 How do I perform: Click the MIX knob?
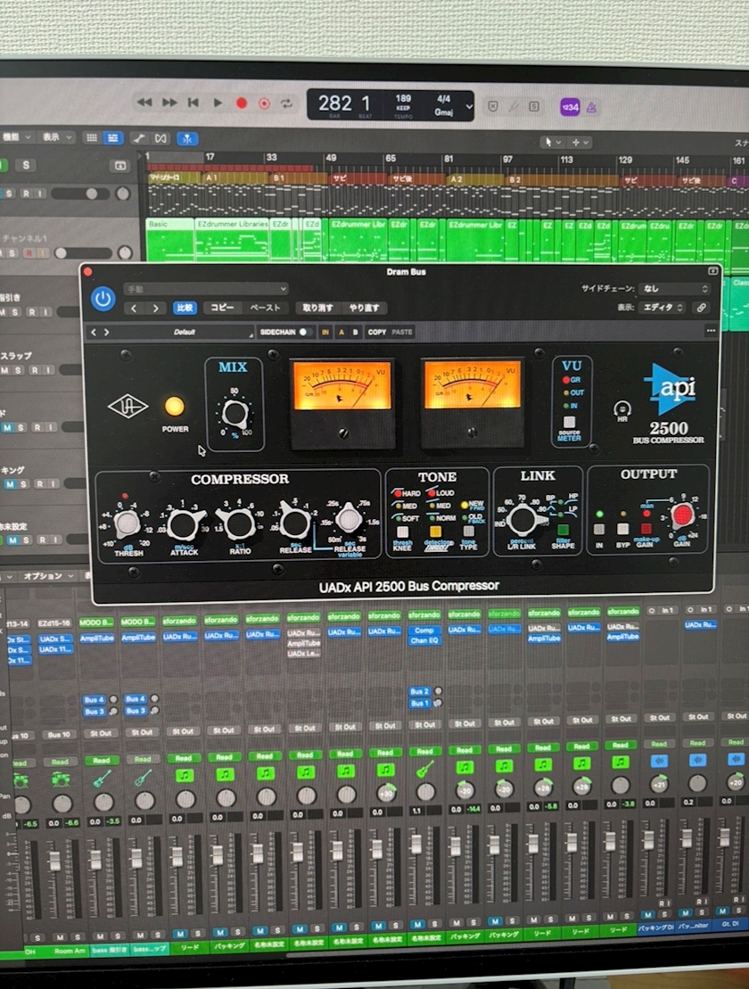[x=235, y=412]
